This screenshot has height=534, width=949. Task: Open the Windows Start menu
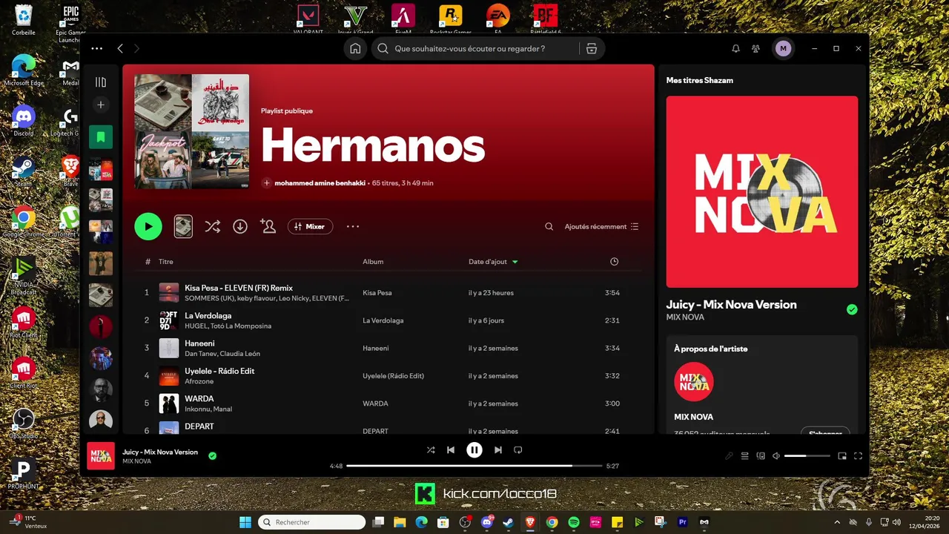[245, 522]
